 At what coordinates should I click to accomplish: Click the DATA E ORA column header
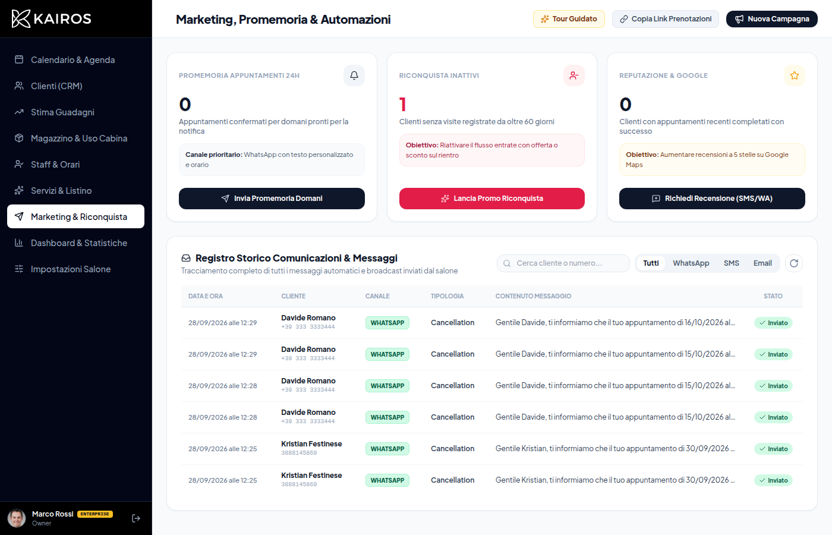[206, 296]
